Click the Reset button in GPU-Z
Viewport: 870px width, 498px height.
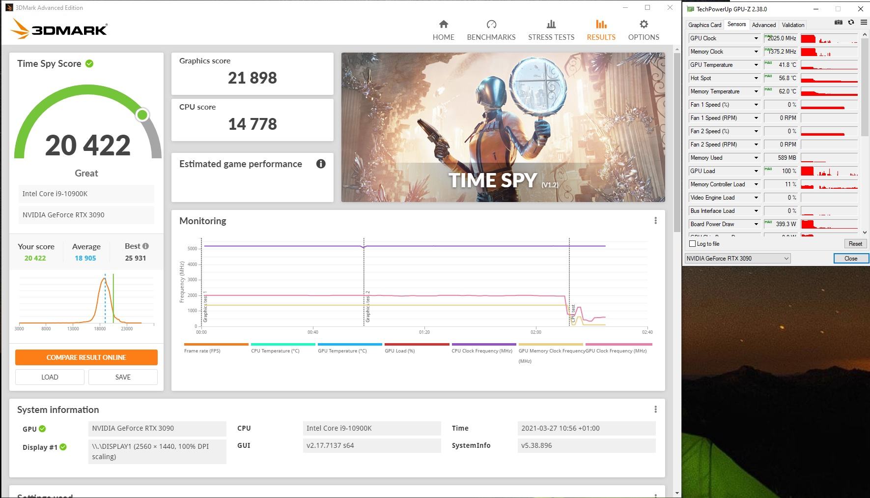point(855,244)
